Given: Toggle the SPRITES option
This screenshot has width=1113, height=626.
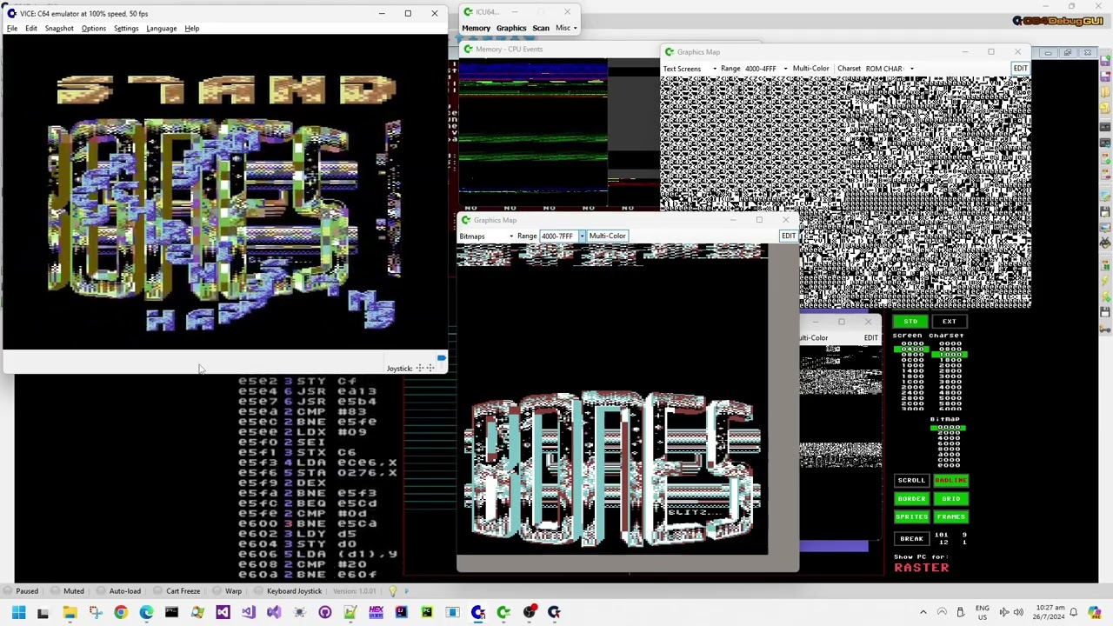Looking at the screenshot, I should point(911,517).
